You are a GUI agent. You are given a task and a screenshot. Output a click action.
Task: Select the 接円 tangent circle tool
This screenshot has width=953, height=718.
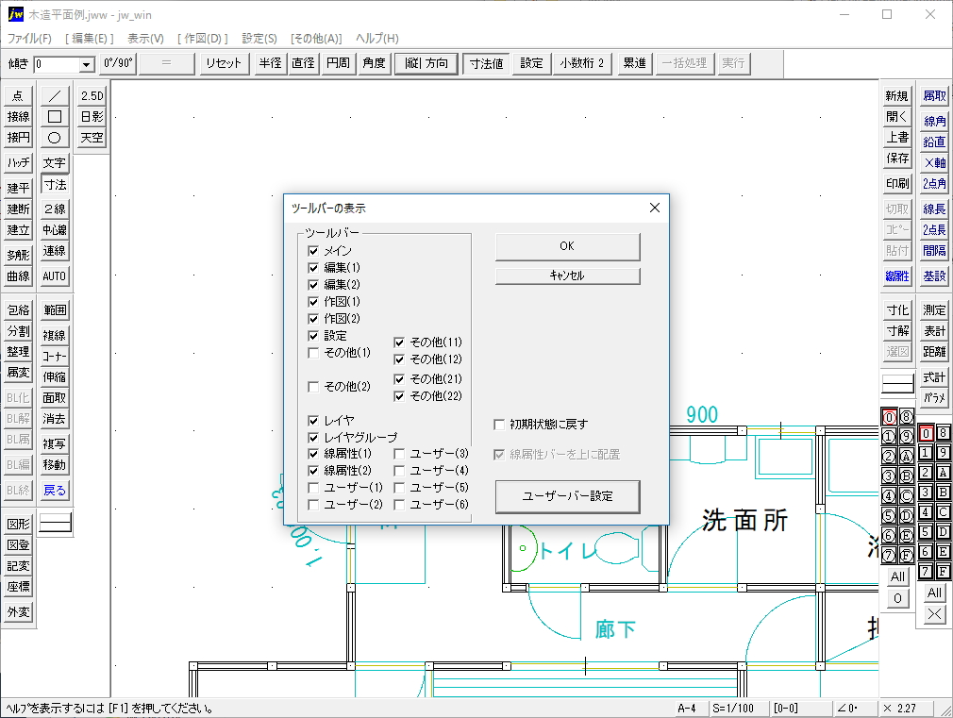click(18, 138)
